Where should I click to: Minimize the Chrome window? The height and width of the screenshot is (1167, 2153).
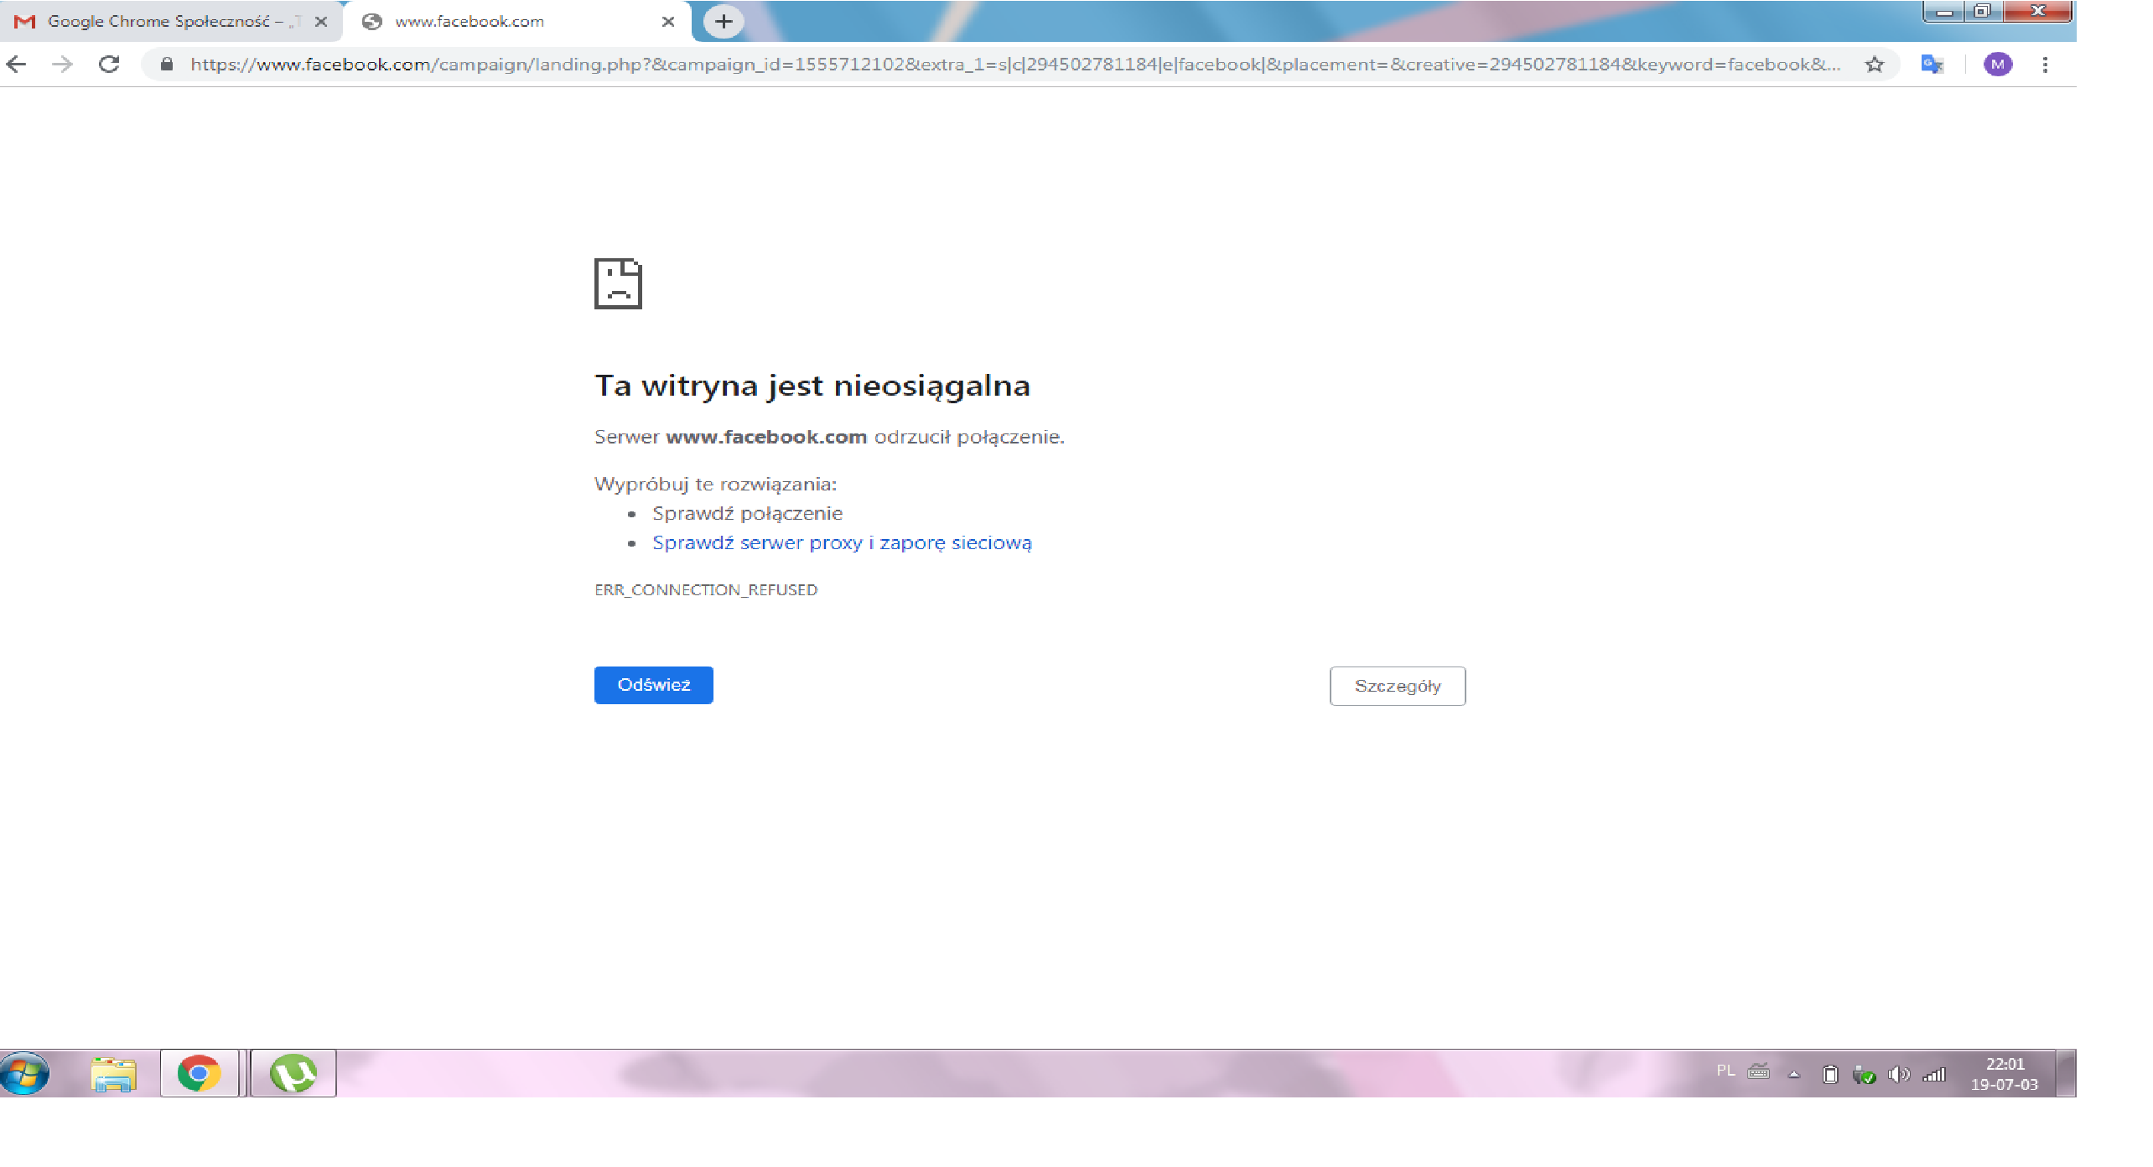coord(1944,11)
